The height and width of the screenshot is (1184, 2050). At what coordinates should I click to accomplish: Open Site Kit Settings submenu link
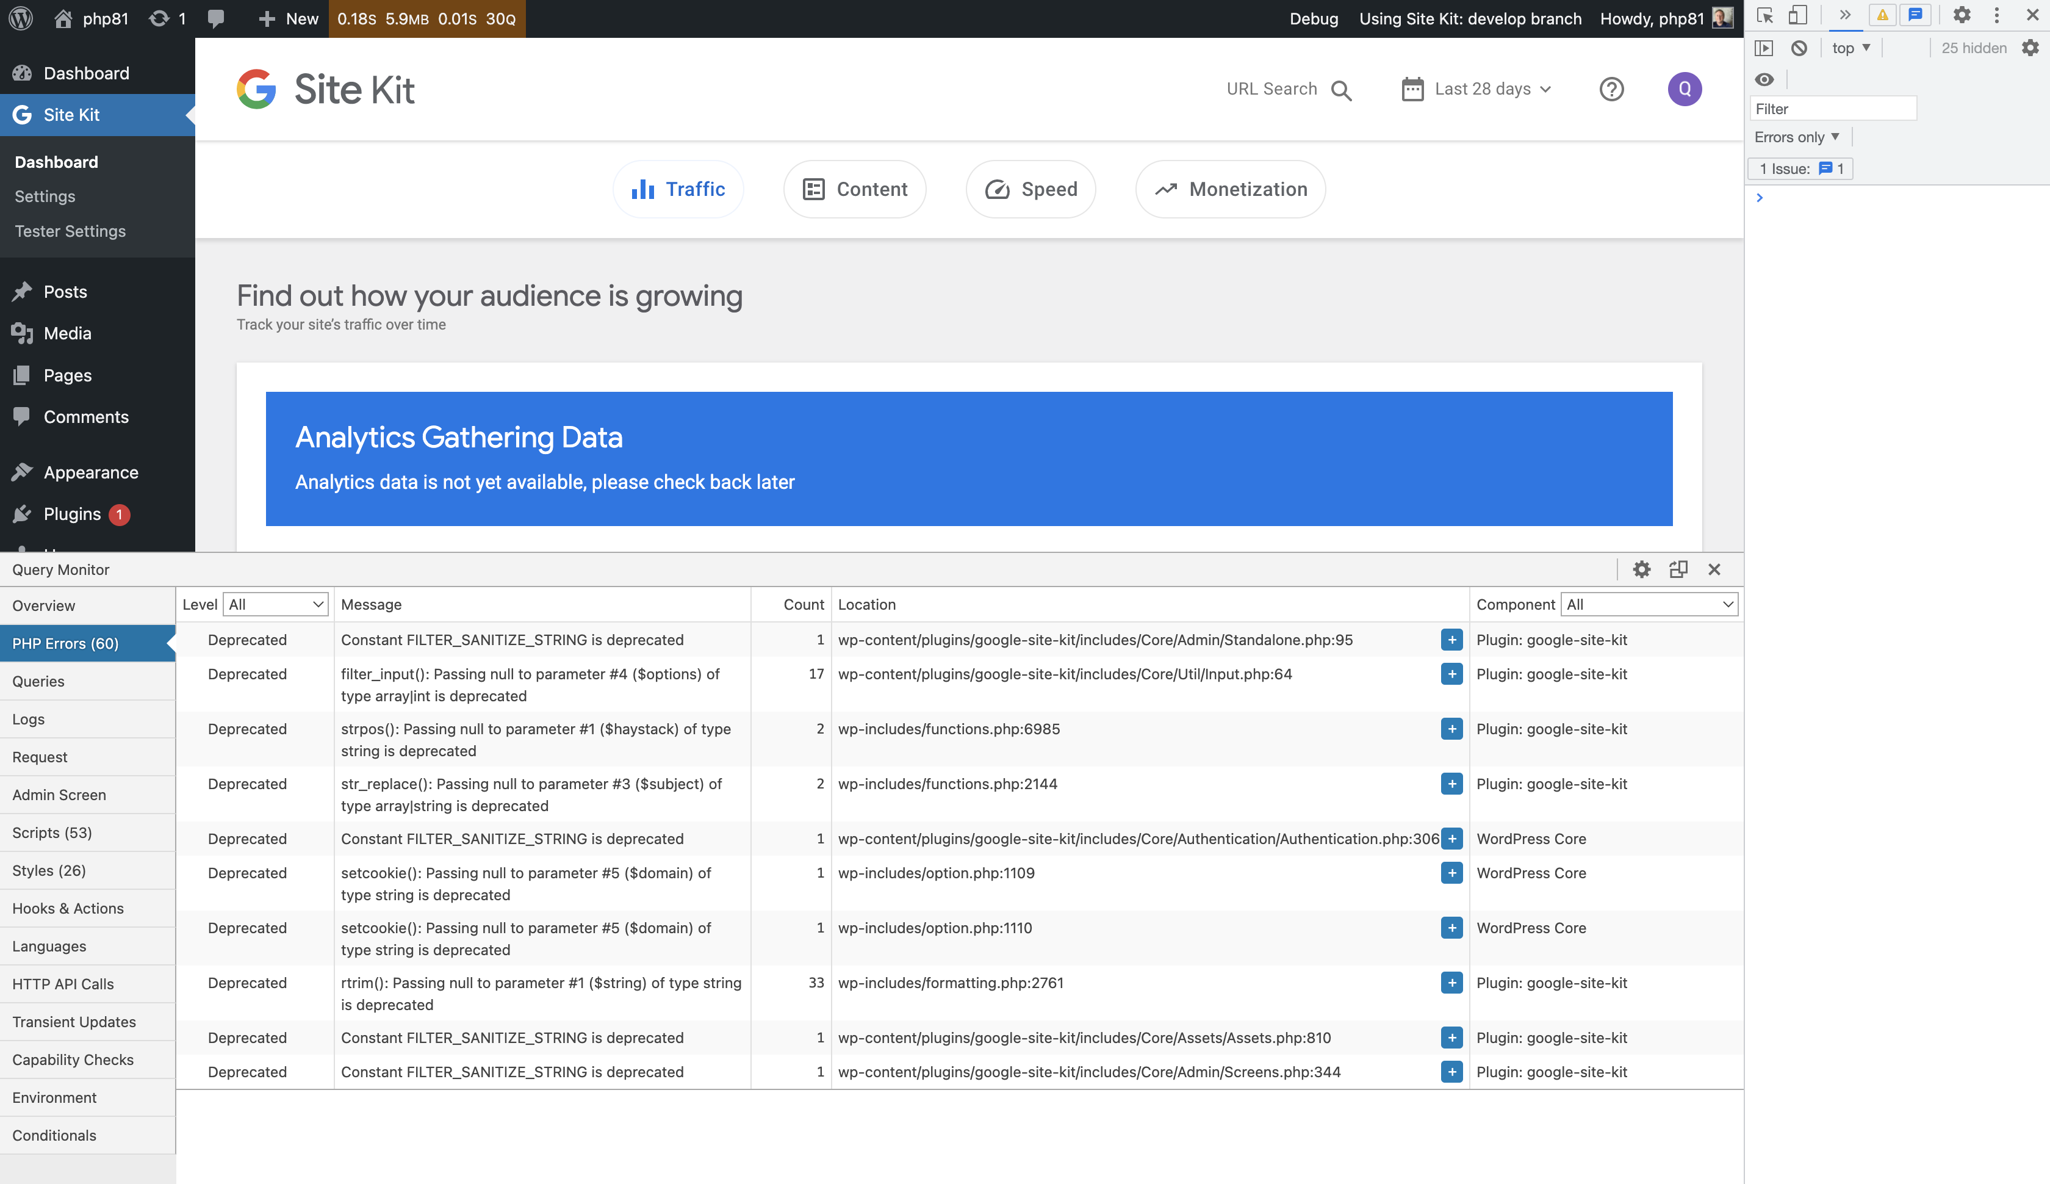pyautogui.click(x=45, y=196)
